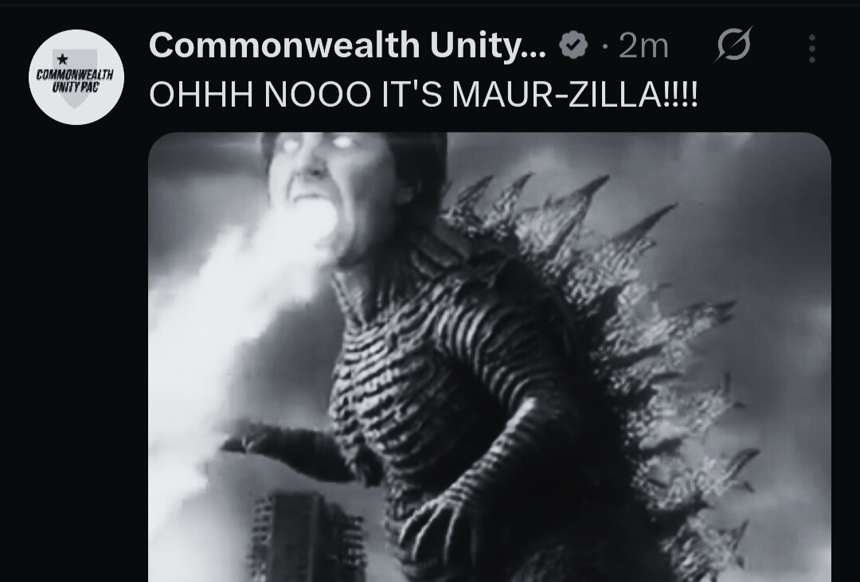This screenshot has width=860, height=582.
Task: Click the verified checkmark badge
Action: (573, 45)
